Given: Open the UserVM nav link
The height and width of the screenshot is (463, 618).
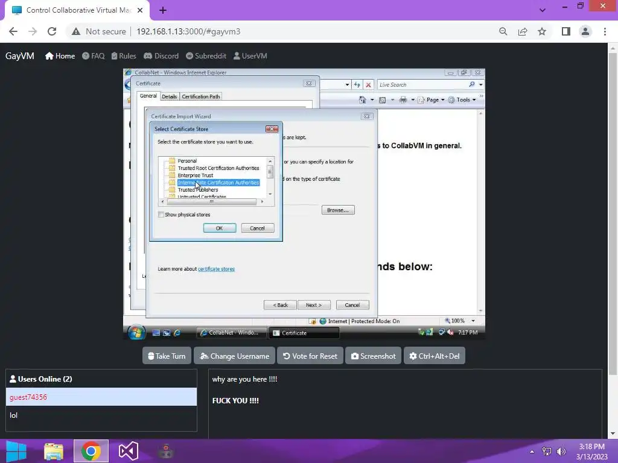Looking at the screenshot, I should (x=250, y=56).
